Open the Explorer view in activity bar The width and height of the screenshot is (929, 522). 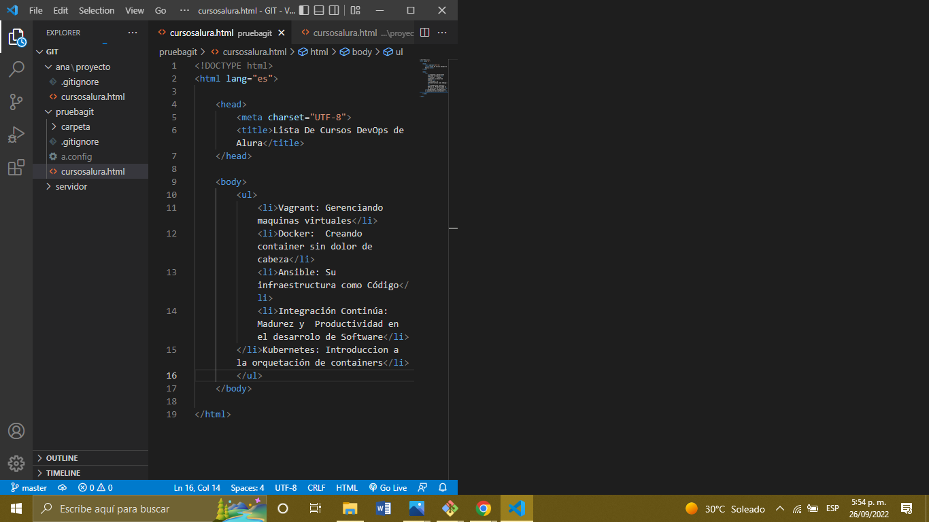coord(16,37)
